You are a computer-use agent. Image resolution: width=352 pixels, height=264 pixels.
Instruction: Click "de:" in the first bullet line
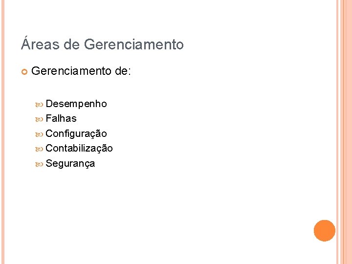click(x=123, y=71)
